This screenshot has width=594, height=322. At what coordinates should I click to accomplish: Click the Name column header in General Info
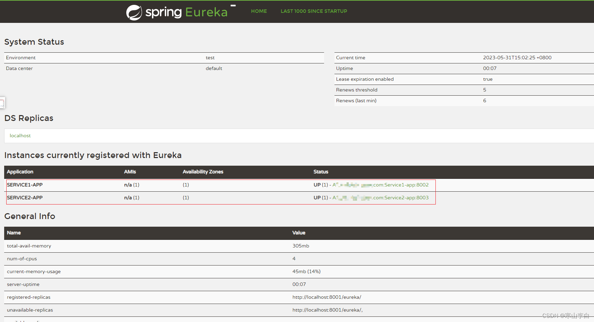tap(14, 233)
